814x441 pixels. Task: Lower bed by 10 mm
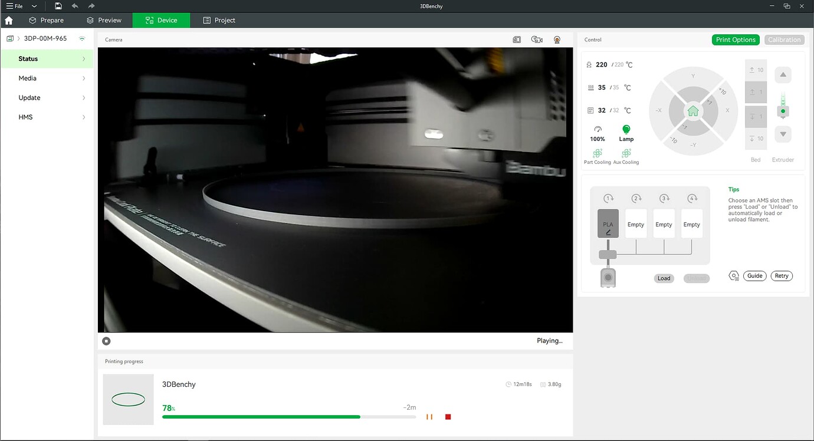coord(756,139)
